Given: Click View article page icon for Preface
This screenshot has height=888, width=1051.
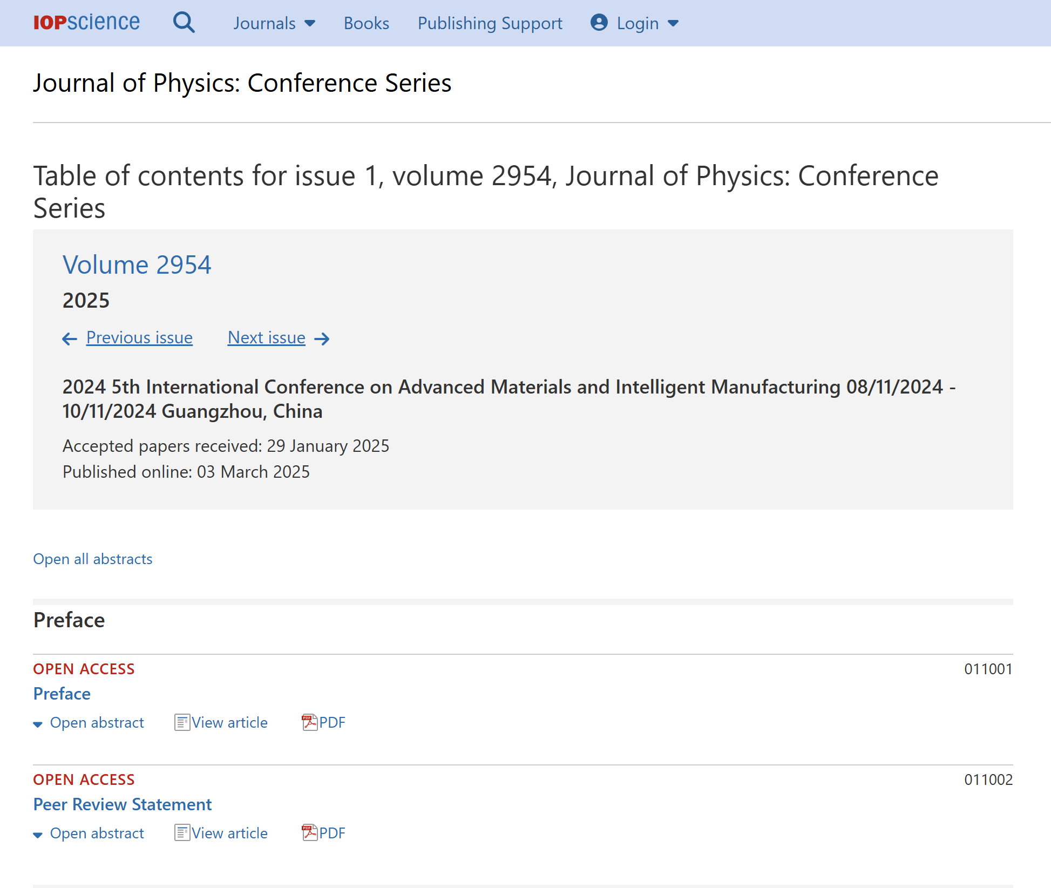Looking at the screenshot, I should click(182, 722).
